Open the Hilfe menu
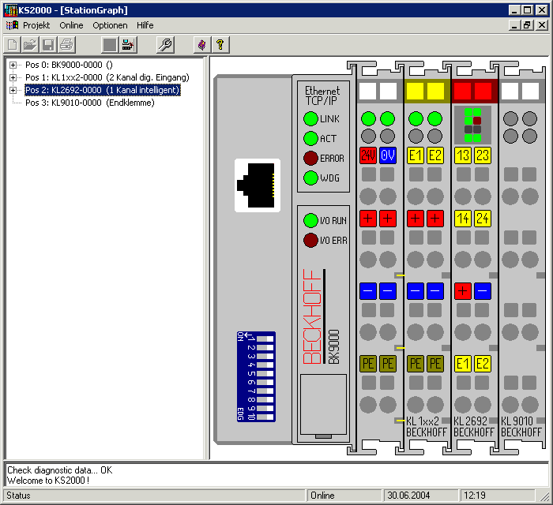This screenshot has width=553, height=505. click(145, 25)
